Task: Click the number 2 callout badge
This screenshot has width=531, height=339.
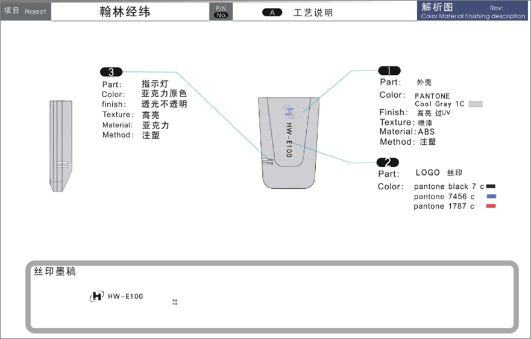Action: (x=387, y=162)
